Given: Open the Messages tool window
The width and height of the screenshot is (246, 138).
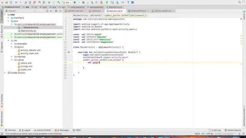Looking at the screenshot, I should (62, 130).
